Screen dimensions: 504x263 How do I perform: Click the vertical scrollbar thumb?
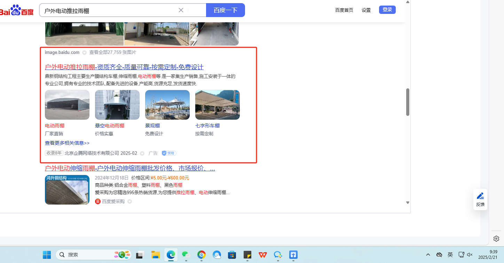pyautogui.click(x=408, y=102)
